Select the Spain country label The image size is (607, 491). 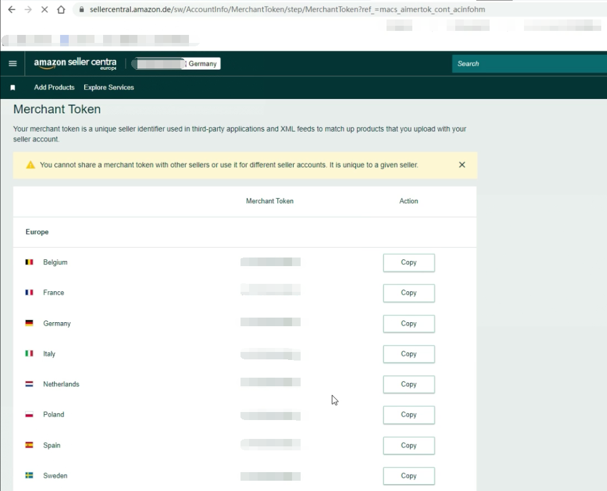(52, 445)
